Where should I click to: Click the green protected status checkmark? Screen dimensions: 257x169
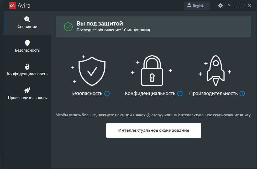[68, 27]
